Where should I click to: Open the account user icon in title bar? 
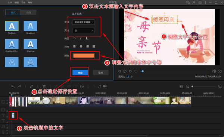(194, 3)
